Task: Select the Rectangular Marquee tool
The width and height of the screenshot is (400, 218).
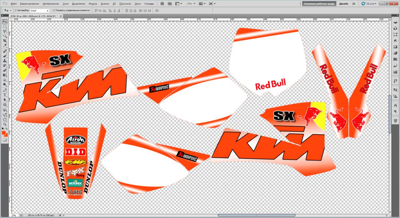Action: click(5, 26)
